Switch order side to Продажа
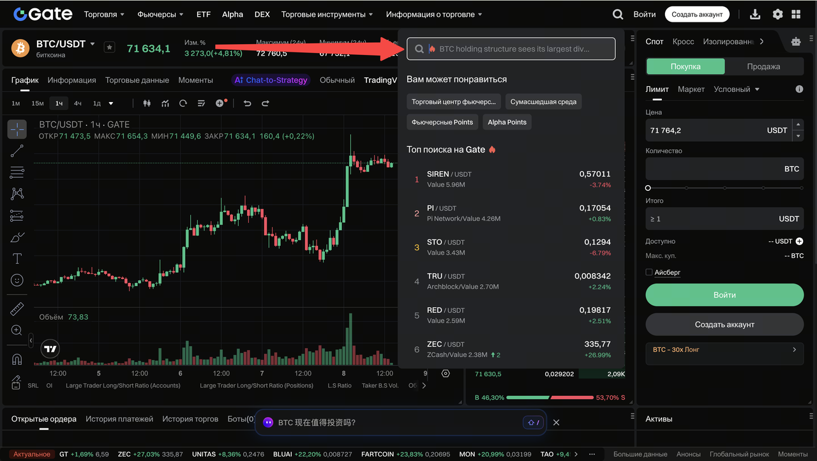The image size is (817, 461). 763,66
